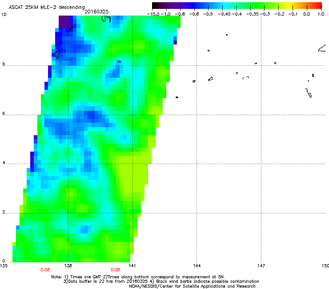Click the red time stamp left of 138
The height and width of the screenshot is (289, 329).
[x=45, y=270]
